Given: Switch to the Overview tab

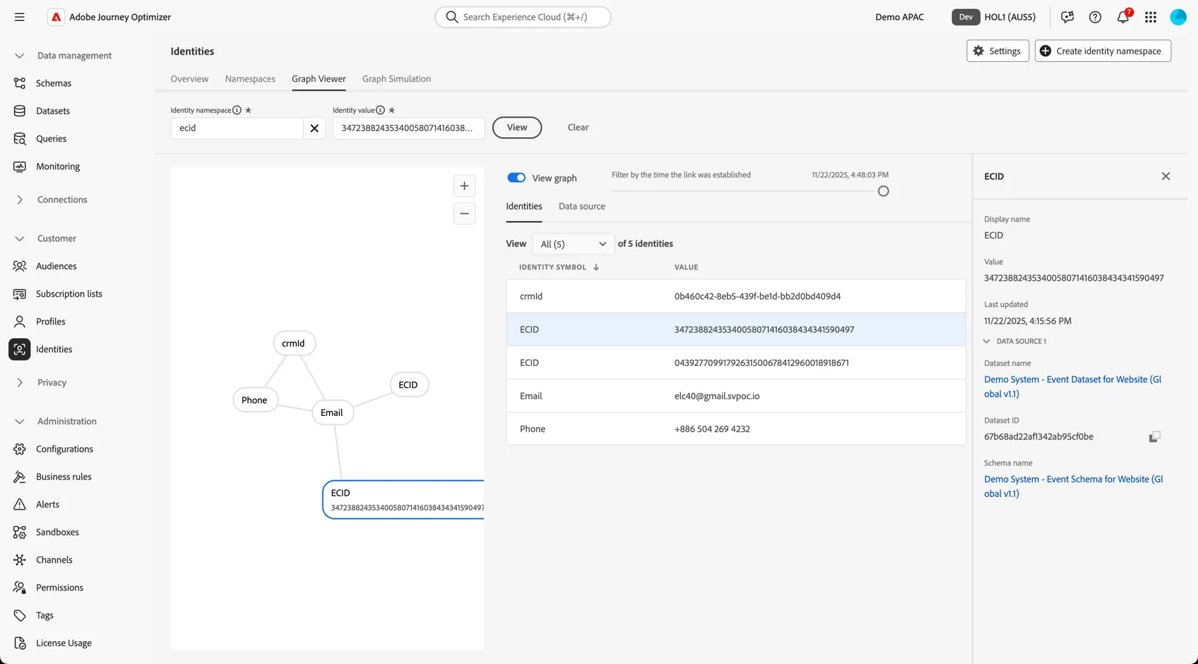Looking at the screenshot, I should [189, 79].
